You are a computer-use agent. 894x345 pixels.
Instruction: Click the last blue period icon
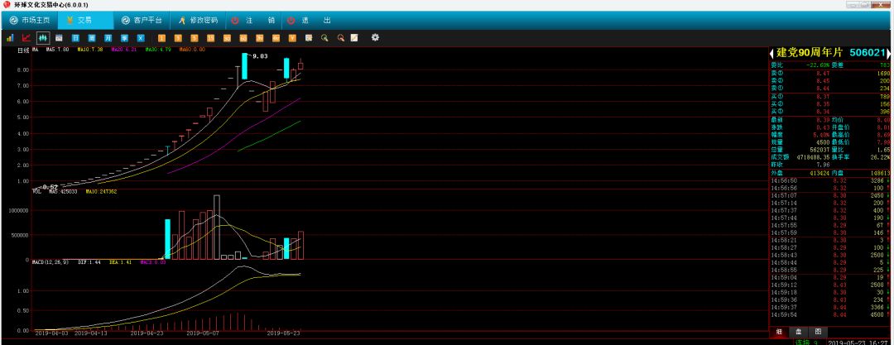(141, 37)
